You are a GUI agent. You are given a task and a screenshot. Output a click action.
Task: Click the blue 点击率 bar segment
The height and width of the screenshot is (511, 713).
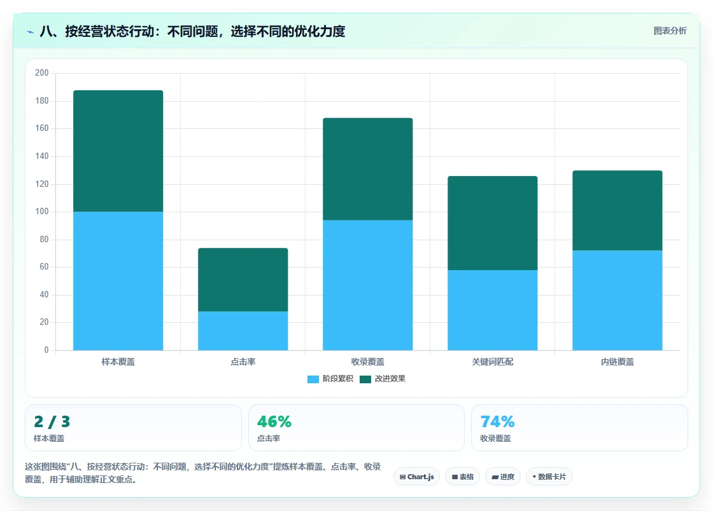[x=243, y=331]
